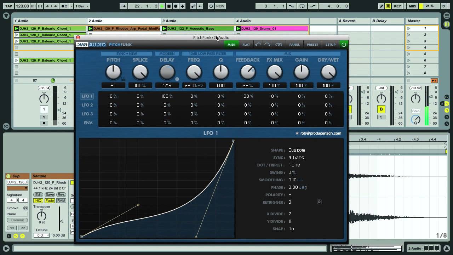Click the D overload indicator button

coord(444,6)
